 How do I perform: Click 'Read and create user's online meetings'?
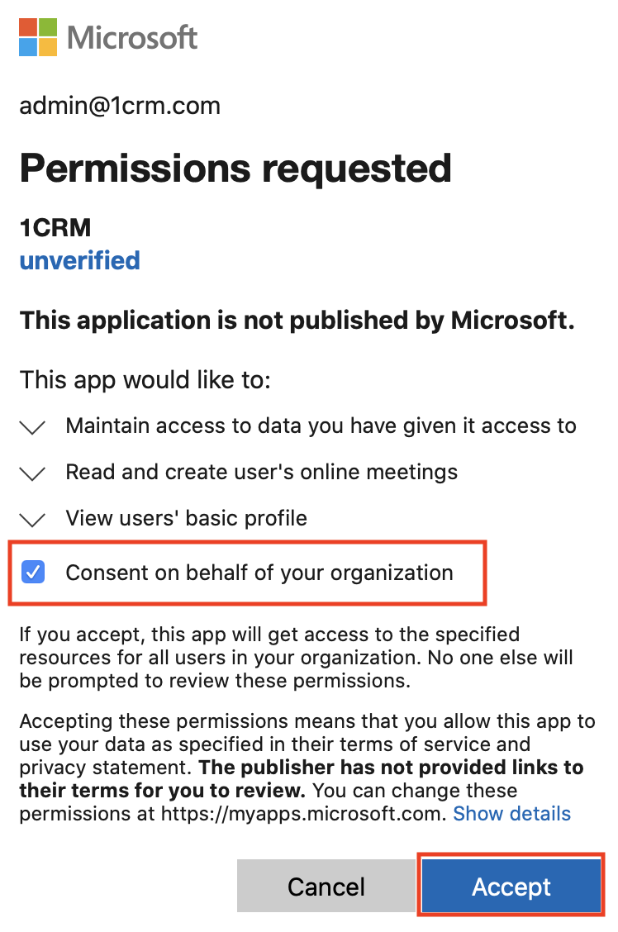point(261,472)
